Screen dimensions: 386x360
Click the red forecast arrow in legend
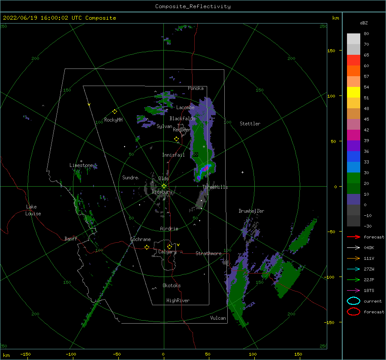click(353, 237)
